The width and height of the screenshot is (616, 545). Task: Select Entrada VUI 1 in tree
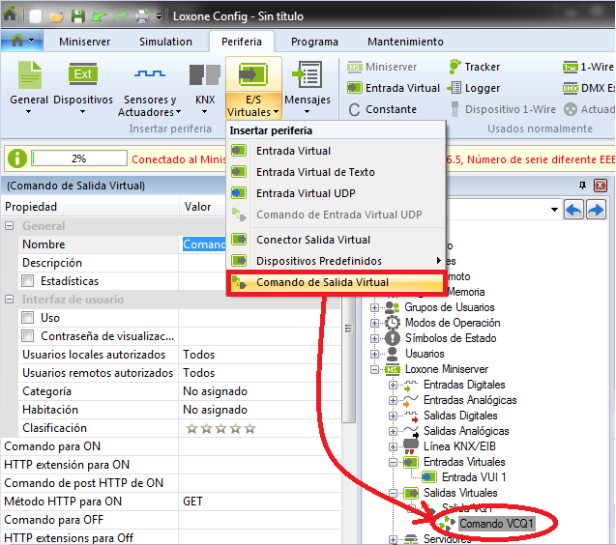point(474,477)
